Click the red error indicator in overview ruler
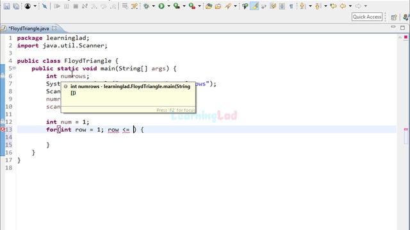Viewport: 410px width, 230px height. click(406, 37)
